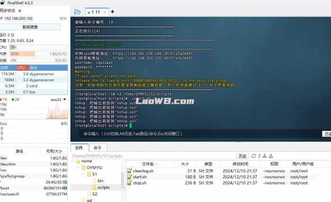Switch to the '1 11' session tab
This screenshot has width=331, height=202.
coord(97,12)
